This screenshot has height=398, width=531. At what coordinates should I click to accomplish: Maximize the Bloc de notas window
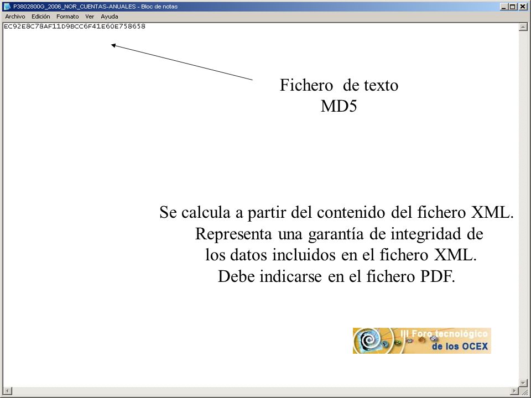(513, 7)
